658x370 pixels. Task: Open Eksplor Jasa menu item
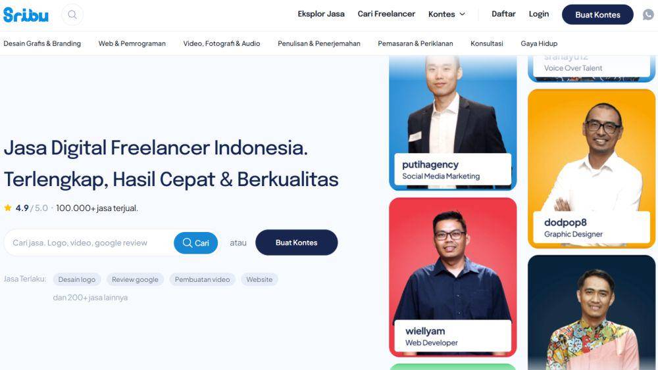(x=321, y=14)
